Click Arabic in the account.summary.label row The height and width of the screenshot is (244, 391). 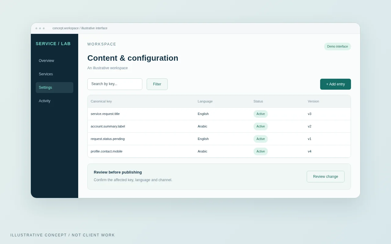tap(202, 126)
